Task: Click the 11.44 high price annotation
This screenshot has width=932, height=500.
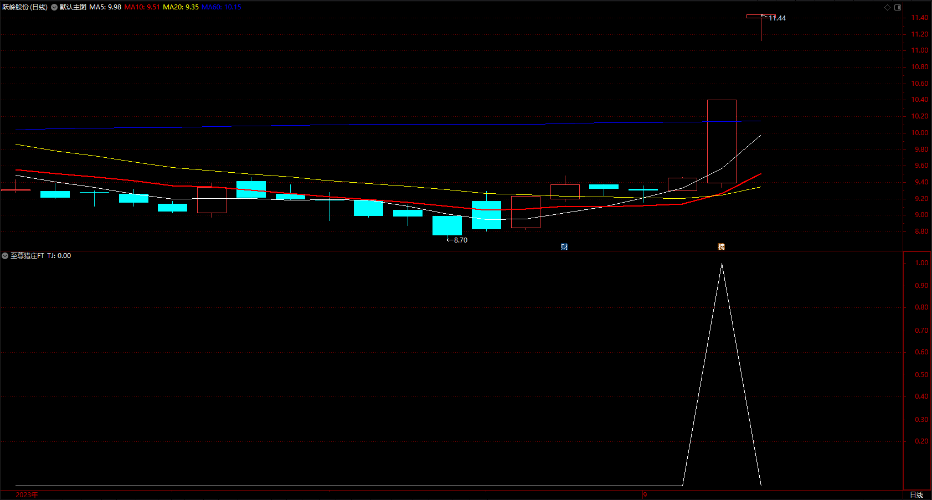Action: tap(777, 18)
